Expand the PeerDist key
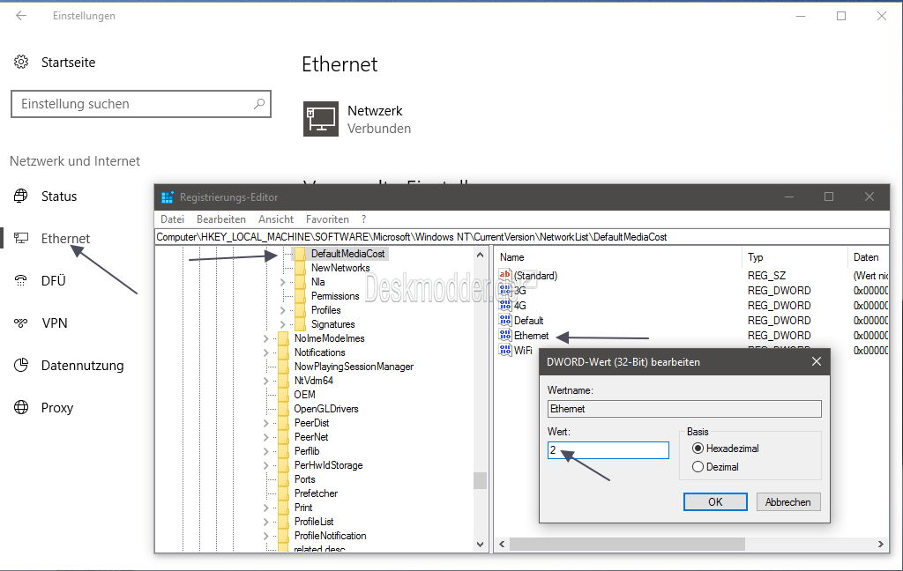 pyautogui.click(x=266, y=423)
